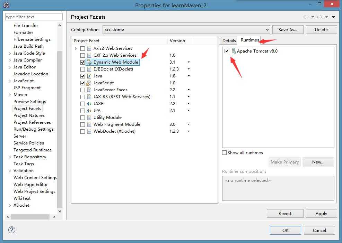Toggle the Apache Tomcat v8.0 runtime checkbox

(227, 51)
